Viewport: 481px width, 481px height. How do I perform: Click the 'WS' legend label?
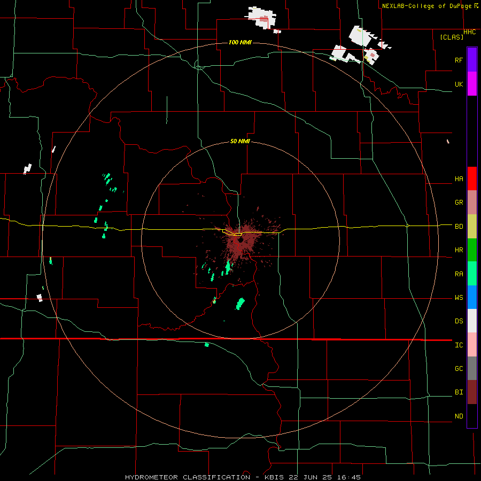pos(459,297)
